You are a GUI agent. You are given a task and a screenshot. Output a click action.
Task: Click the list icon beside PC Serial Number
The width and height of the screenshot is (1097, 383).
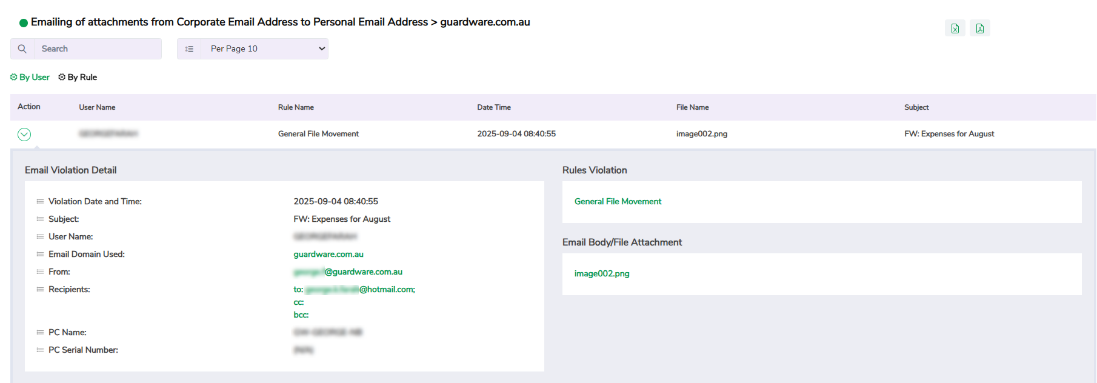click(x=40, y=350)
